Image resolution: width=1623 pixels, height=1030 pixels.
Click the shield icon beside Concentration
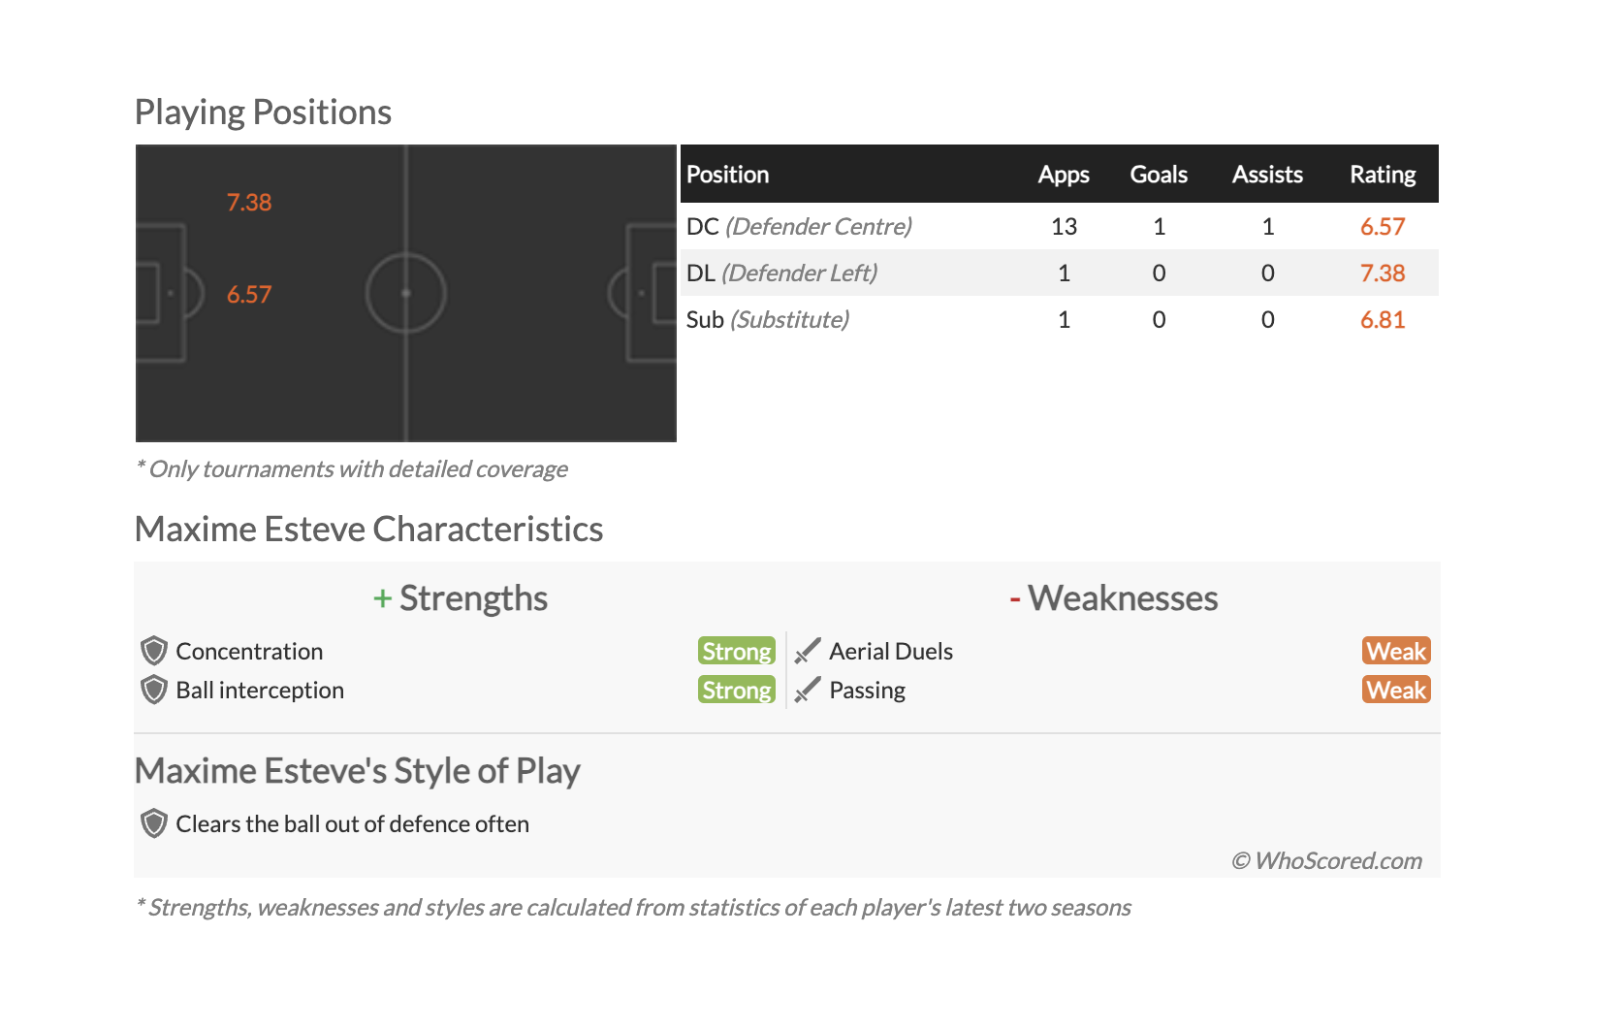[154, 651]
